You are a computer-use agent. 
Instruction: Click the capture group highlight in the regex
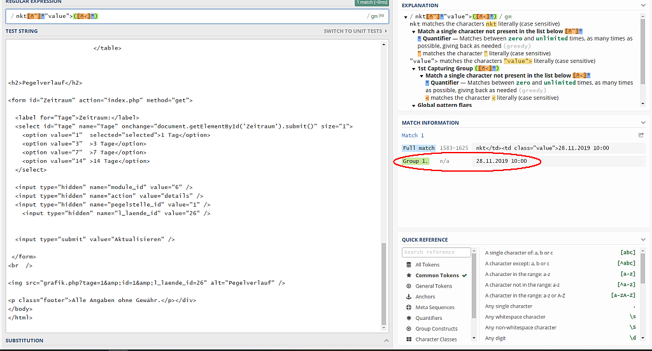coord(85,16)
